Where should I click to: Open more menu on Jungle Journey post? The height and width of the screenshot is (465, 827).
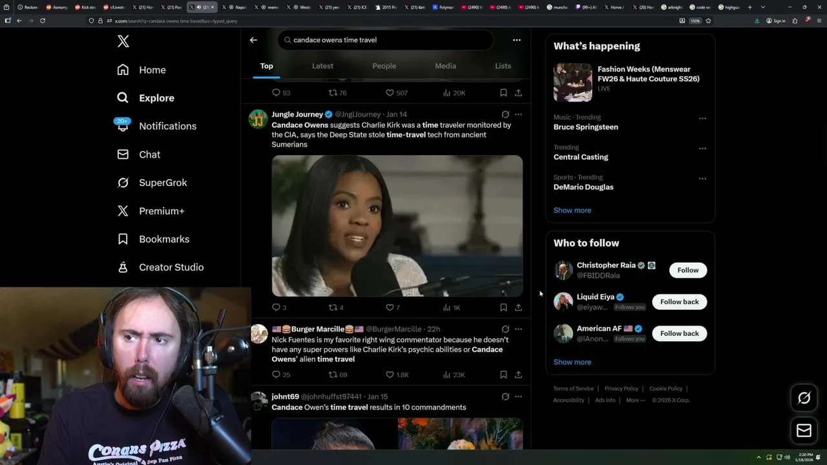click(x=518, y=114)
